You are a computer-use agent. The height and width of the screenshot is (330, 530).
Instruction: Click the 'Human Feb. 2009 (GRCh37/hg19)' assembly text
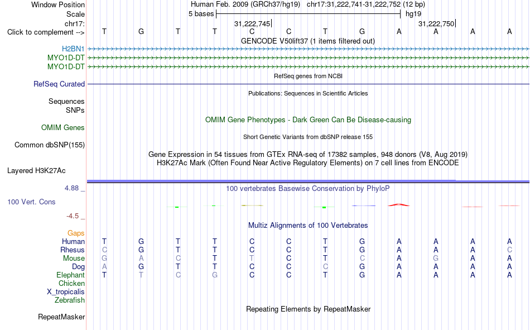tap(245, 4)
